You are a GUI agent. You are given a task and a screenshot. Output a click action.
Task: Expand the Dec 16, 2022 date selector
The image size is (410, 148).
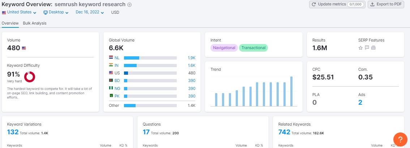pyautogui.click(x=90, y=12)
